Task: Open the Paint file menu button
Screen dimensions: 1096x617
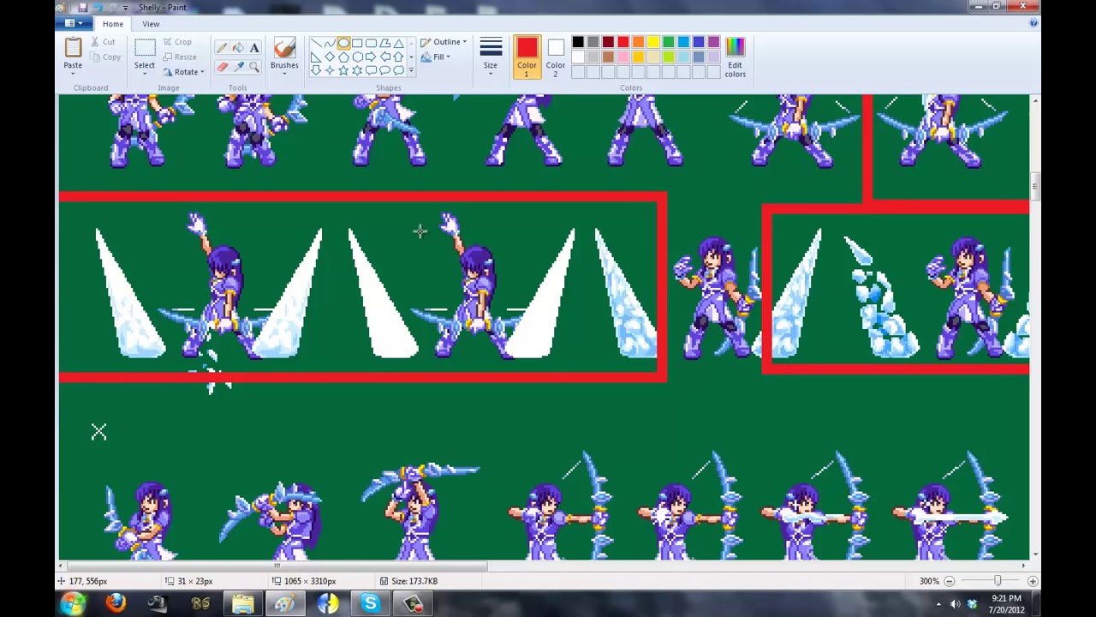Action: pos(74,23)
